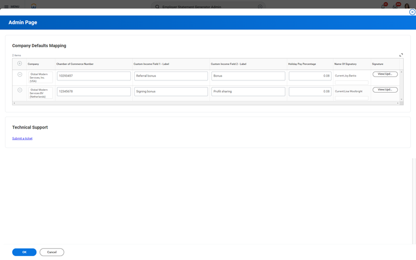The image size is (416, 260).
Task: Clear the search field text
Action: coord(260,7)
